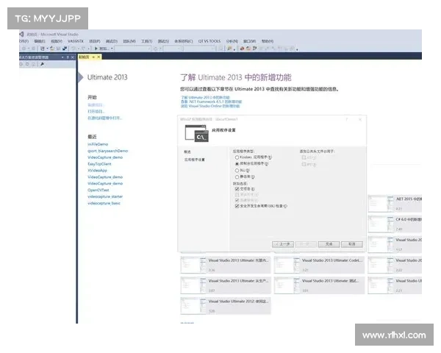Select the Windows 应用程序 radio button

pos(236,157)
